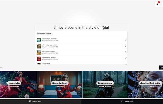163x104 pixels.
Task: Click pencil icon under juliewdesign_bluefilter
Action: coord(42,41)
